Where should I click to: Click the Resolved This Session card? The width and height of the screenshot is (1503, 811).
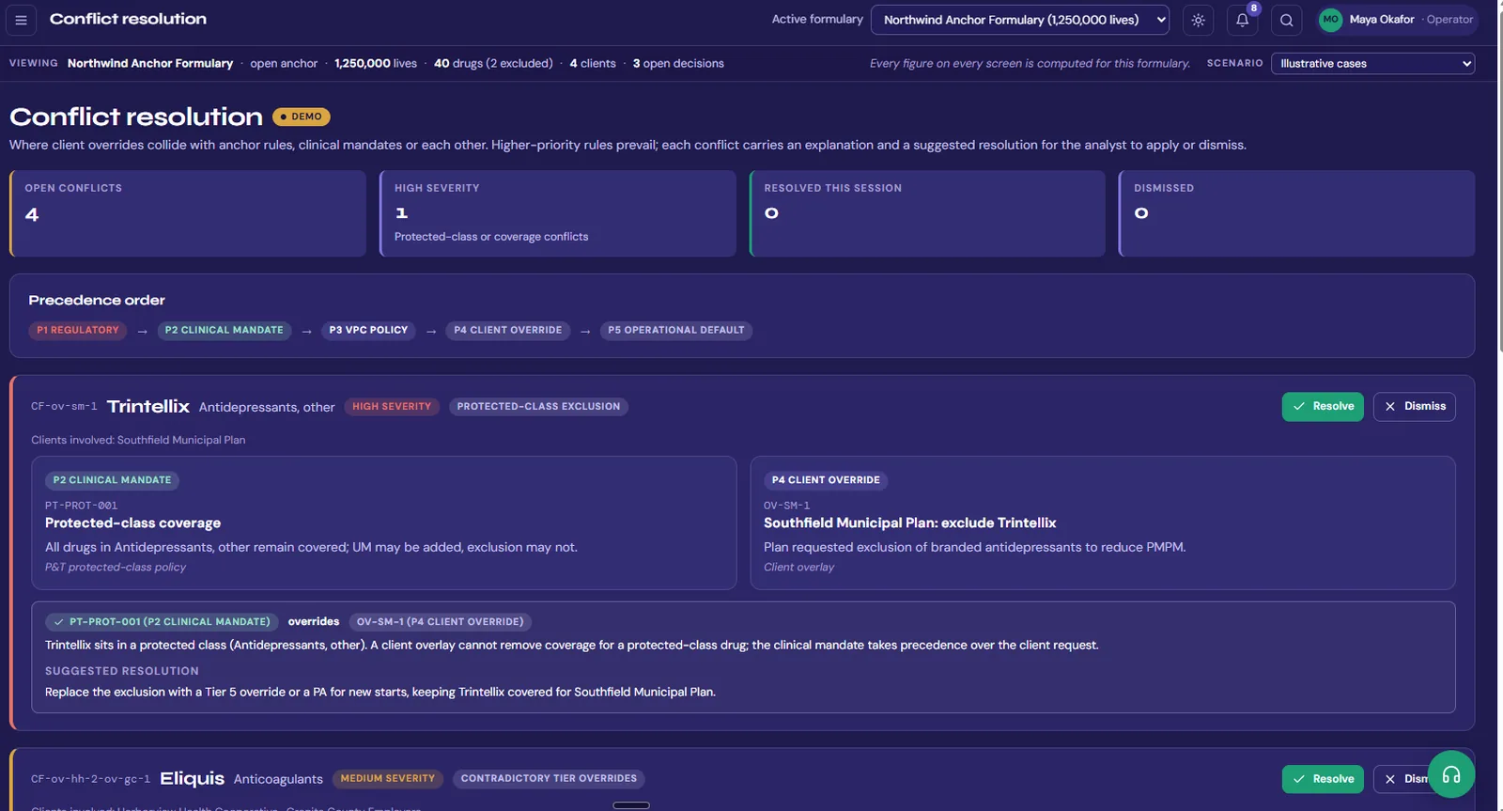927,213
